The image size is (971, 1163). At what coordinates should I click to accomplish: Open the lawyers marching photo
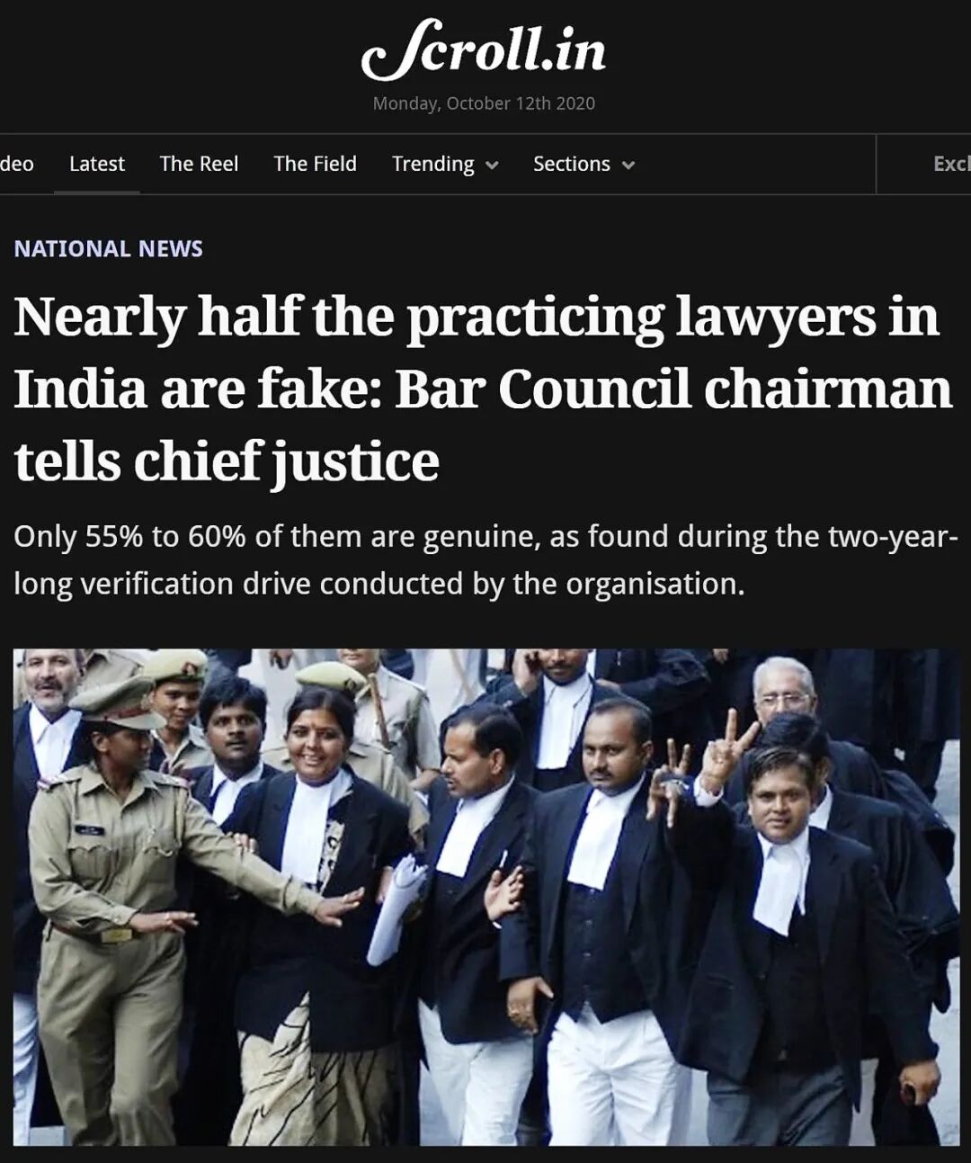pyautogui.click(x=486, y=897)
